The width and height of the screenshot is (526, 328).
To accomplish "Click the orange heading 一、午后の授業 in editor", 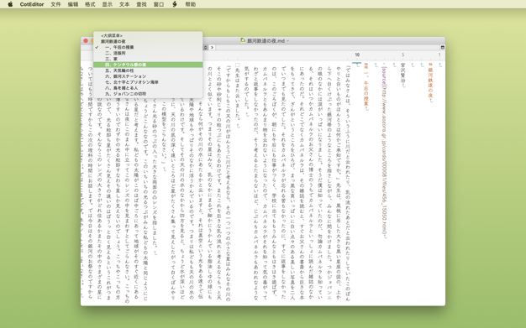I will click(x=366, y=85).
